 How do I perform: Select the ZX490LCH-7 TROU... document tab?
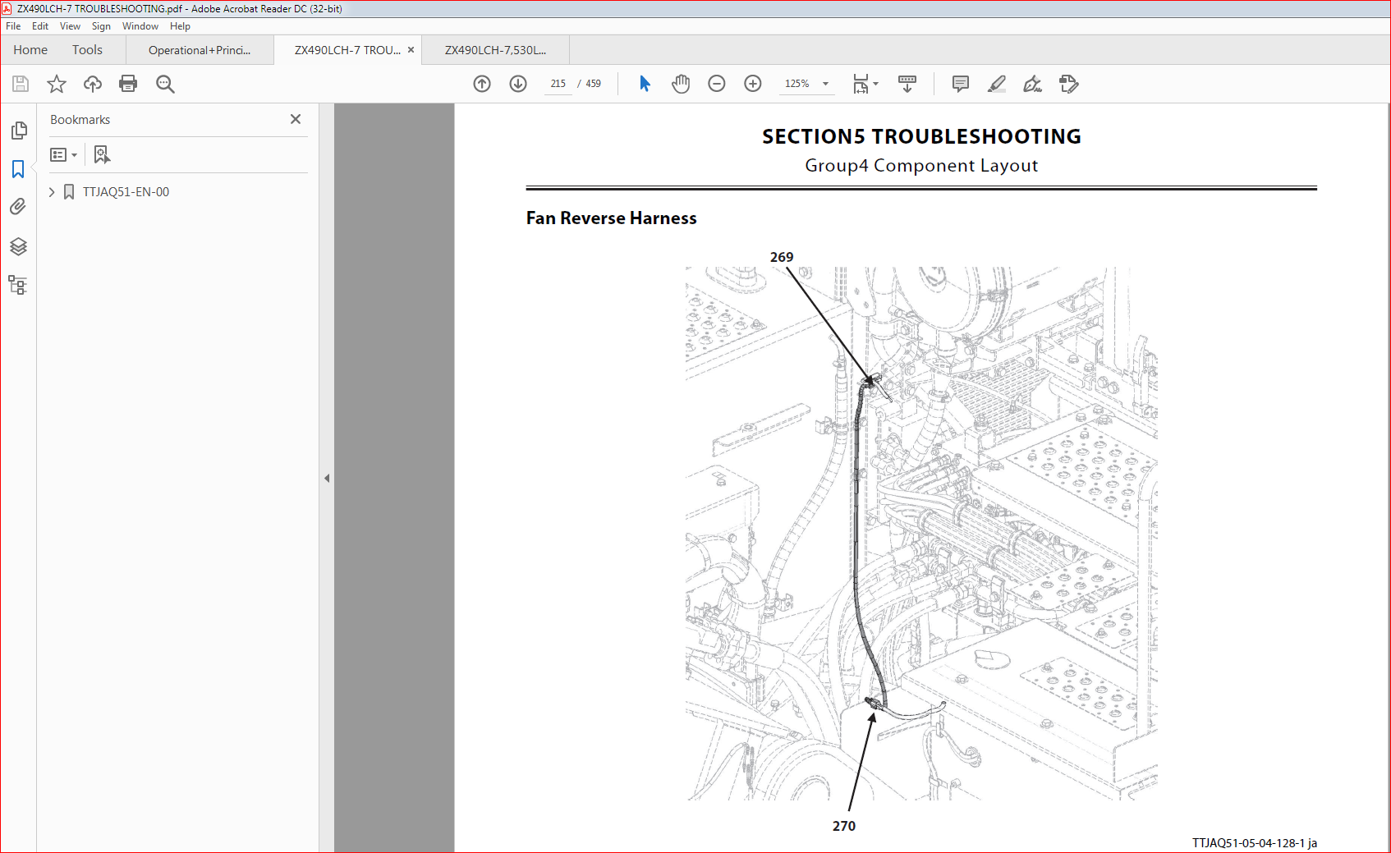click(x=347, y=50)
